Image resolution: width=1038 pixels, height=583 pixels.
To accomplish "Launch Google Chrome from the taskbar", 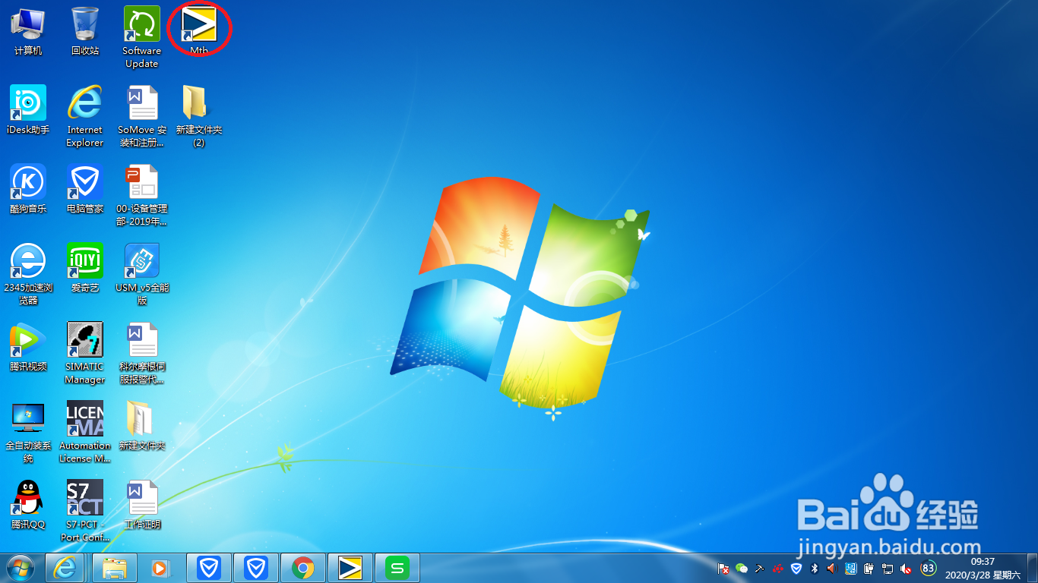I will coord(303,568).
